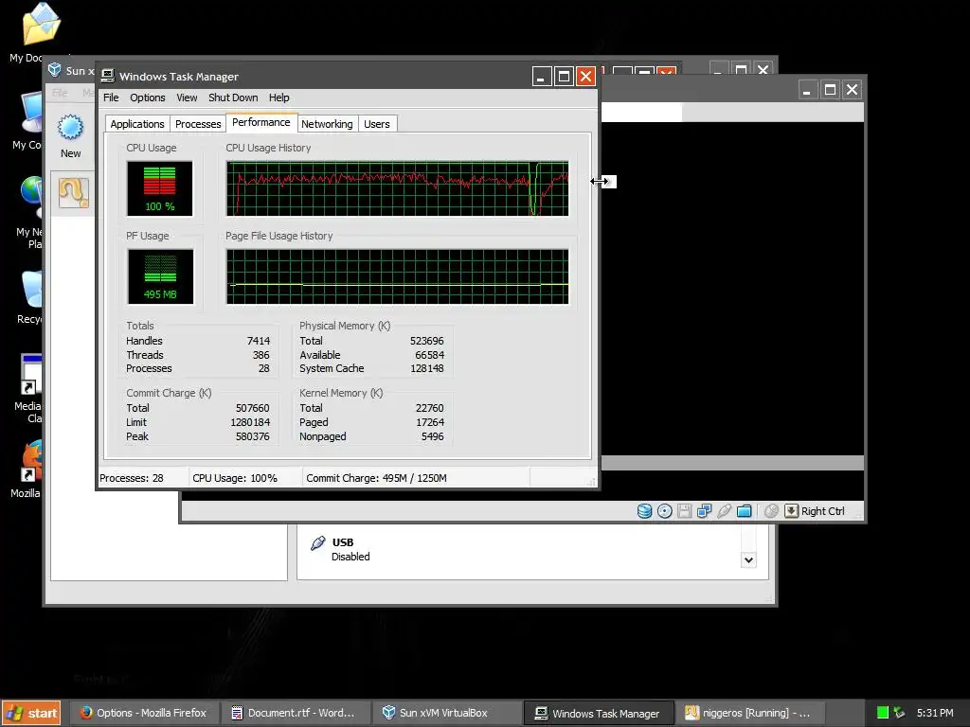This screenshot has height=727, width=970.
Task: Click the Physical Memory Total value 523696
Action: (x=427, y=341)
